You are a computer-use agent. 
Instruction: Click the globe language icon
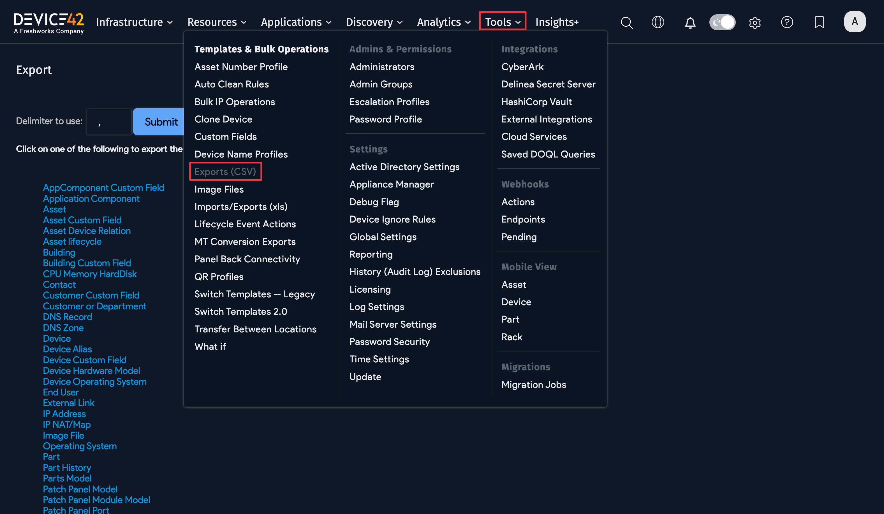point(658,22)
